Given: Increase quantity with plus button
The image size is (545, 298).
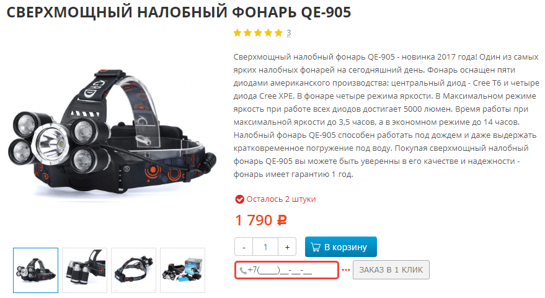Looking at the screenshot, I should pyautogui.click(x=287, y=247).
